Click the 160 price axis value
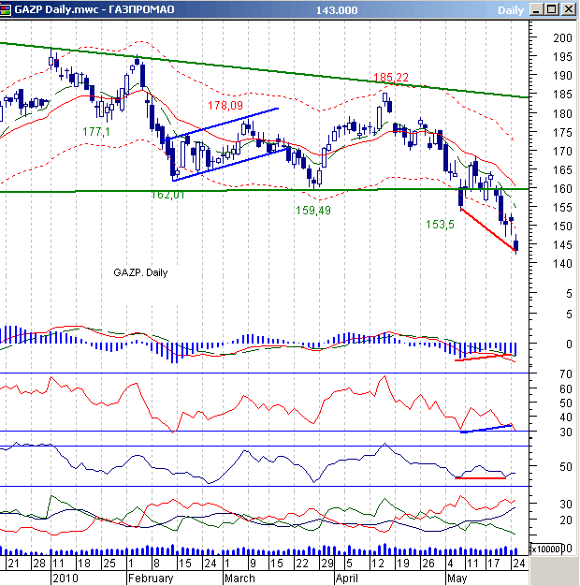Viewport: 580px width, 586px height. [562, 189]
